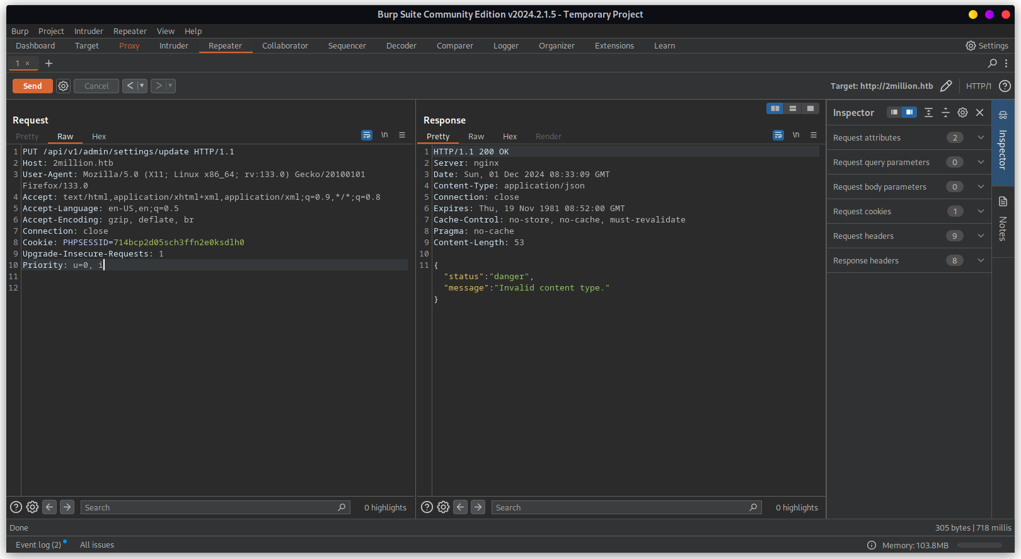Open the Inspector side tab

click(1003, 142)
